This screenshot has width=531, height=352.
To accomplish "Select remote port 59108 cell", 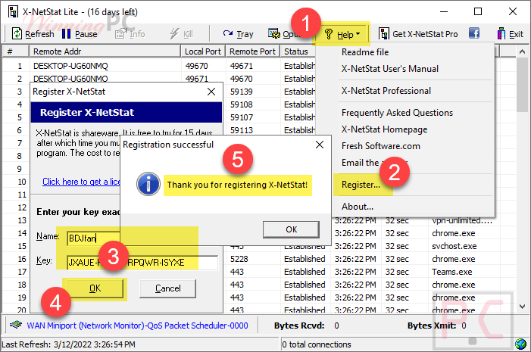I will click(x=242, y=104).
